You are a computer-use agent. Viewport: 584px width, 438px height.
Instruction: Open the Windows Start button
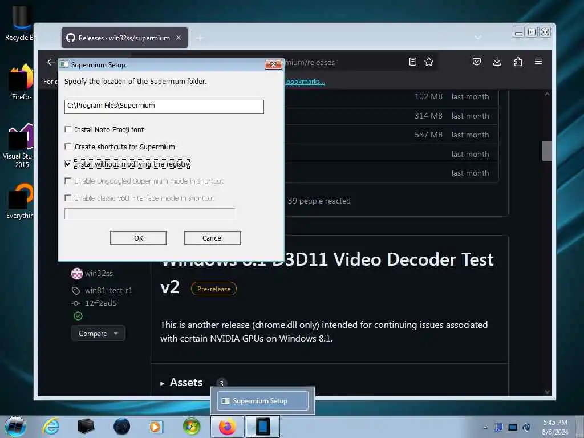tap(15, 427)
